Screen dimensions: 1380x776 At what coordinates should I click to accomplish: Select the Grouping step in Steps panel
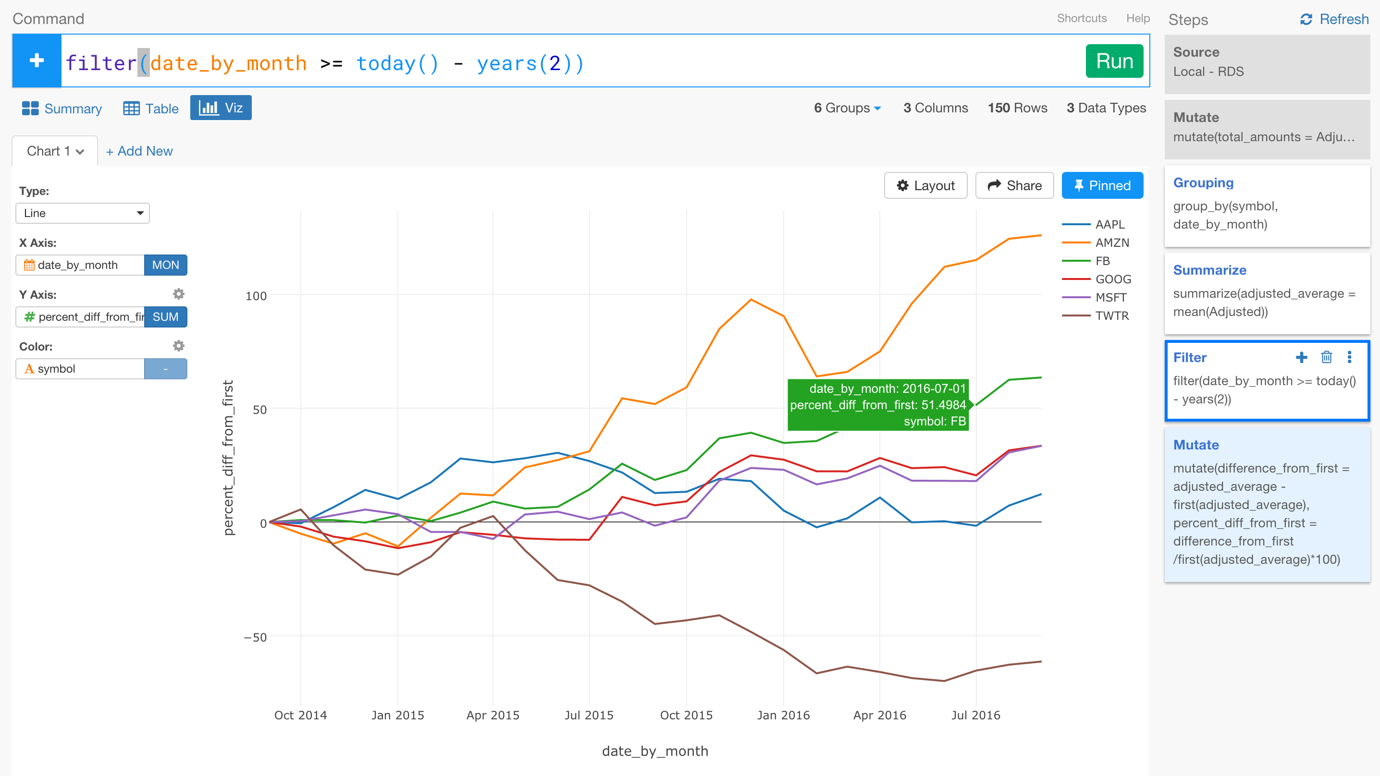(1267, 205)
